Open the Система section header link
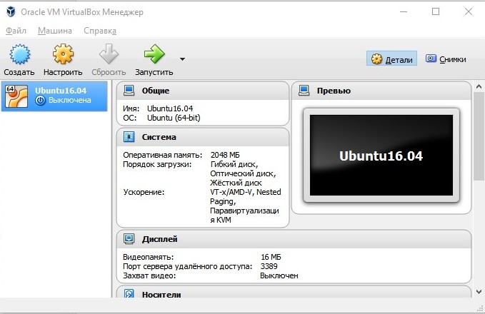The image size is (485, 314). click(x=159, y=137)
